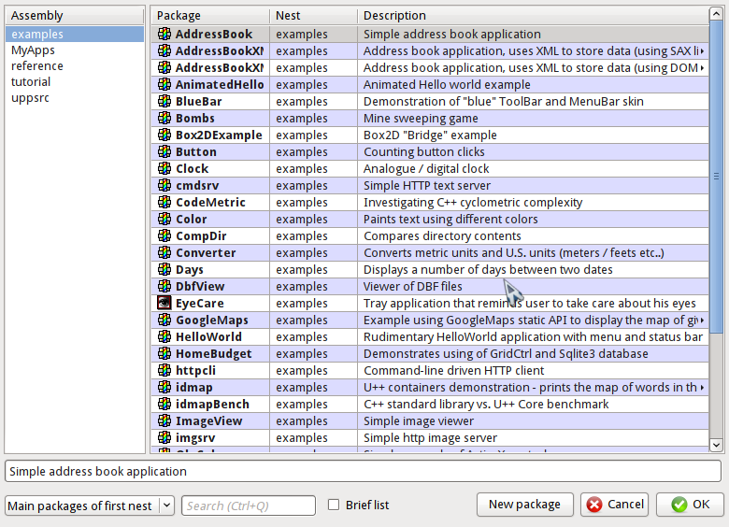Open the Main packages of first nest dropdown
This screenshot has height=527, width=729.
coord(166,506)
